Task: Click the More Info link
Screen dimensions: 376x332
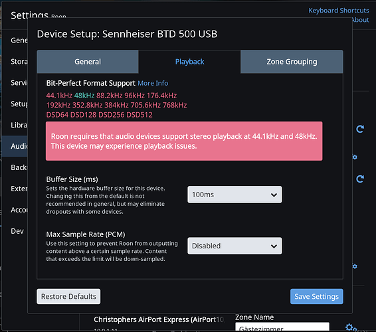Action: [x=153, y=83]
